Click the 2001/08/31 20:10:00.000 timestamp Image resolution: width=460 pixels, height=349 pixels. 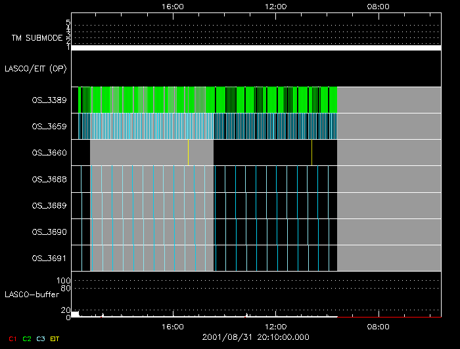(256, 337)
